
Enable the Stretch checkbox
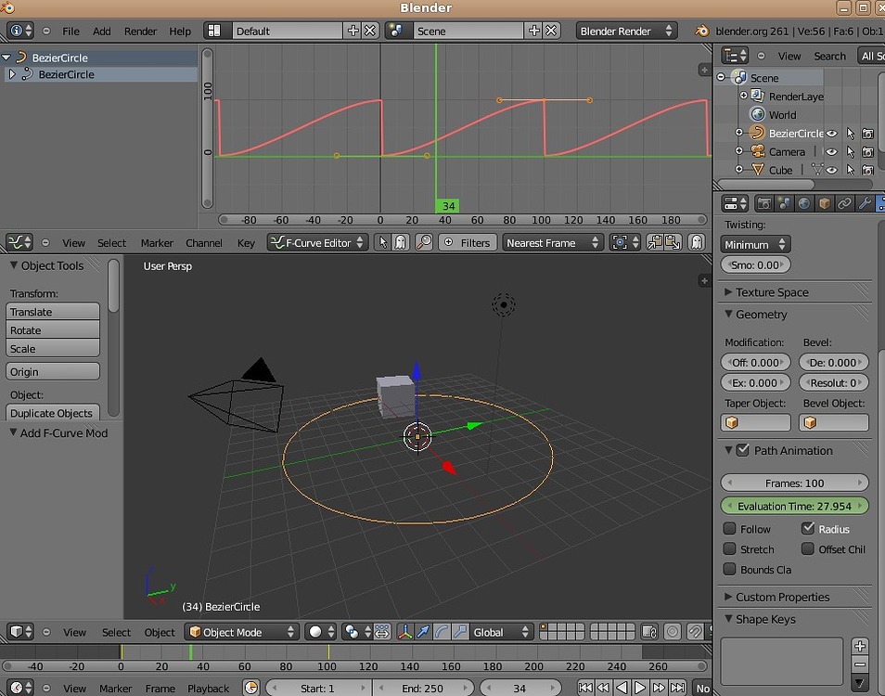coord(730,548)
